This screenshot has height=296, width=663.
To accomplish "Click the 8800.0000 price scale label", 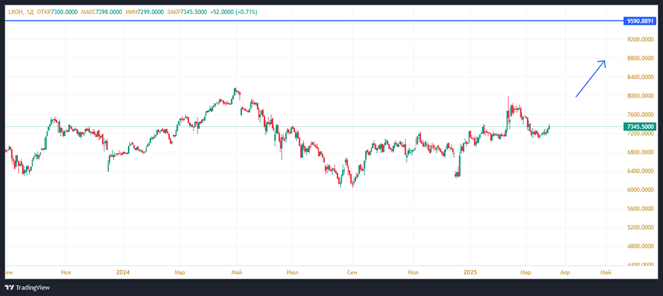I will pyautogui.click(x=640, y=58).
